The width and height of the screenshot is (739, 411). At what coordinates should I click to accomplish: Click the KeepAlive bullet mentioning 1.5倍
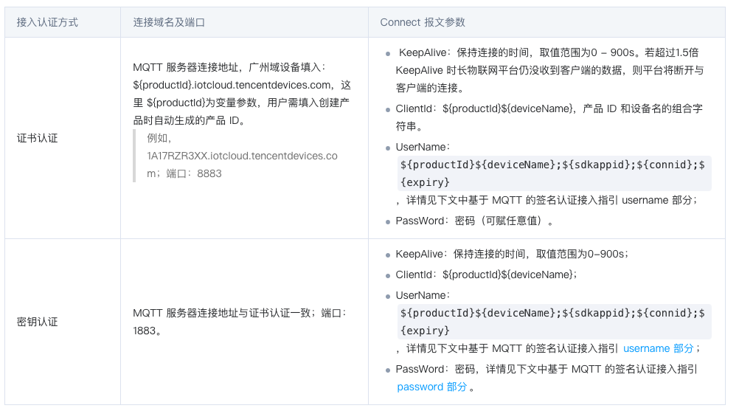pos(549,71)
